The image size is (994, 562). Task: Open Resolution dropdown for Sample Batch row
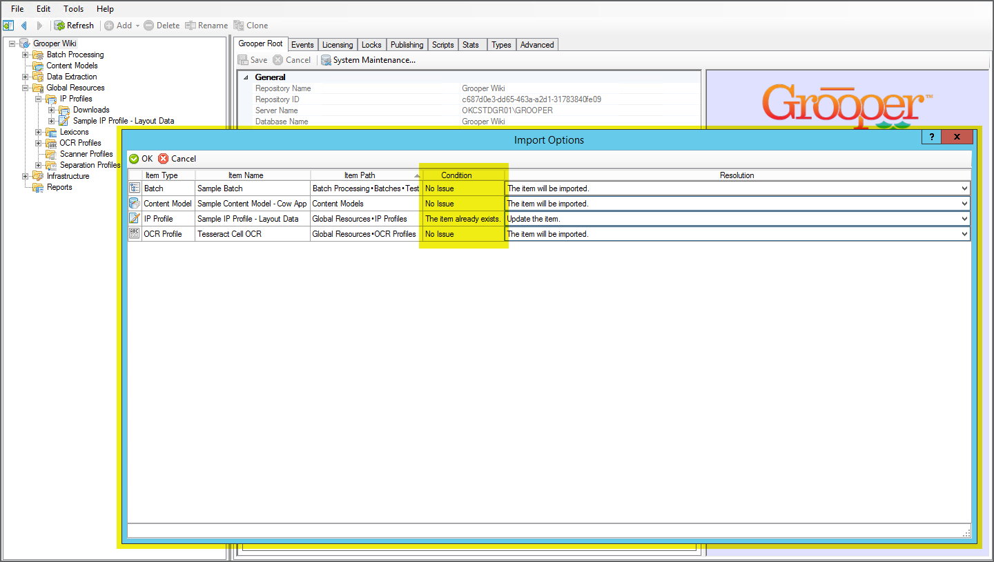tap(964, 188)
